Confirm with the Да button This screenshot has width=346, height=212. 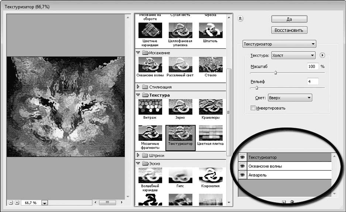coord(289,19)
